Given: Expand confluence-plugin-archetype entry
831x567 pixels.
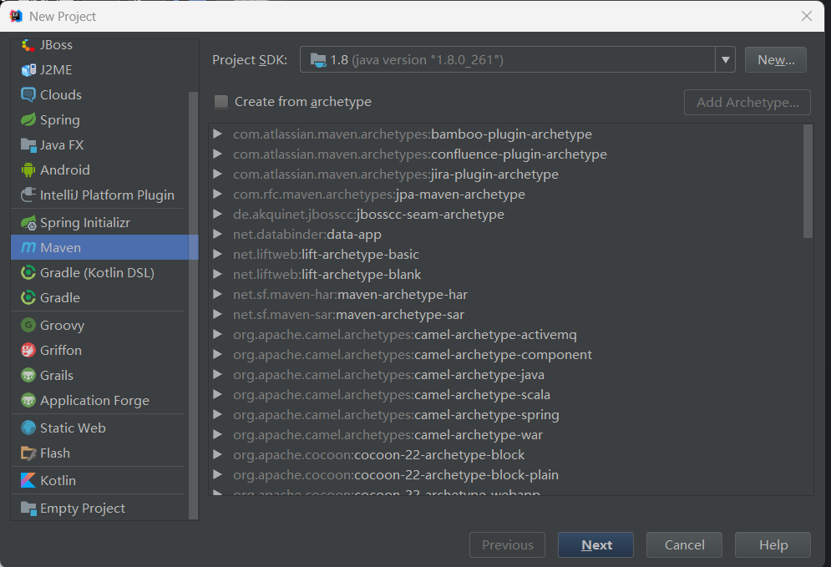Looking at the screenshot, I should point(217,154).
